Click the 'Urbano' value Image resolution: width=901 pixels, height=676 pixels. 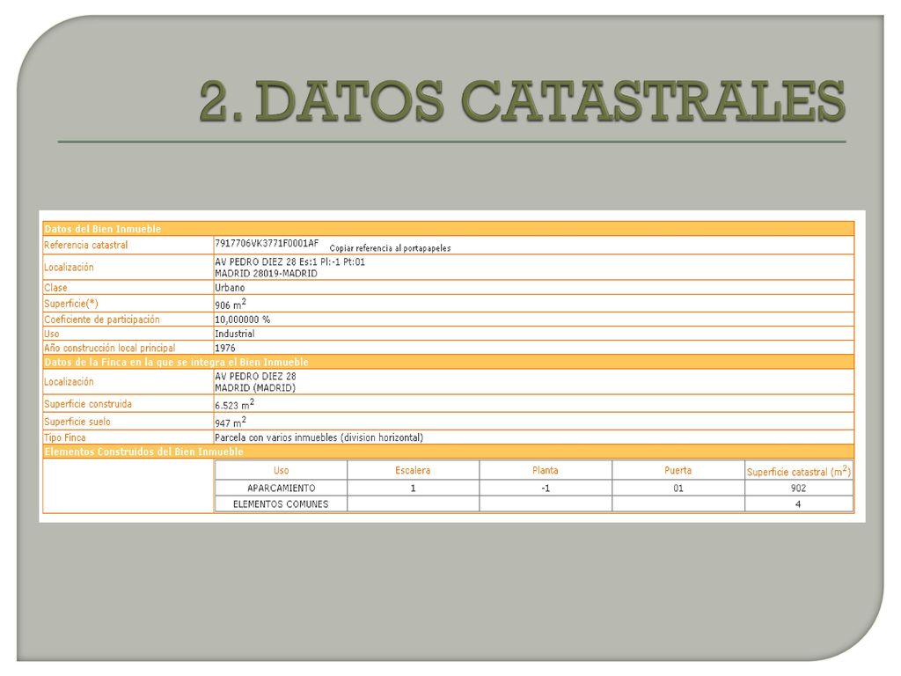point(230,288)
